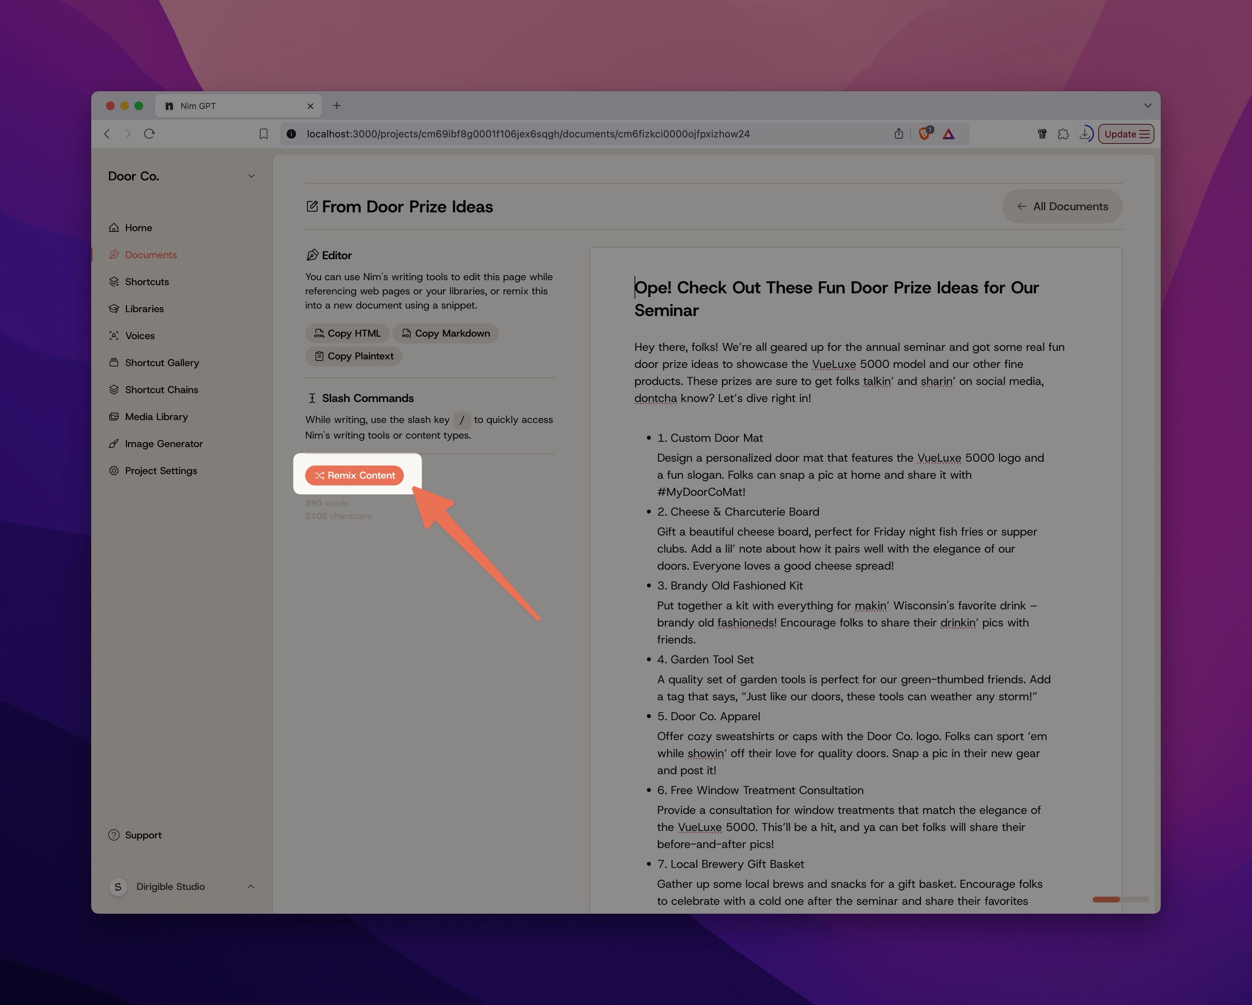The image size is (1252, 1005).
Task: Go back to All Documents
Action: click(x=1061, y=206)
